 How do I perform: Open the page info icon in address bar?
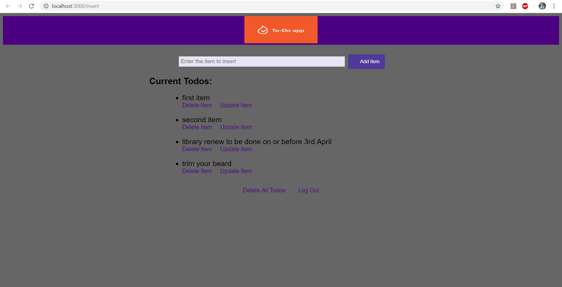pyautogui.click(x=46, y=6)
